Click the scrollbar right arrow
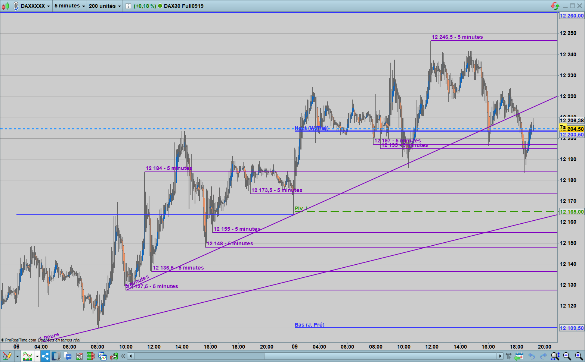The height and width of the screenshot is (362, 585). (x=500, y=356)
